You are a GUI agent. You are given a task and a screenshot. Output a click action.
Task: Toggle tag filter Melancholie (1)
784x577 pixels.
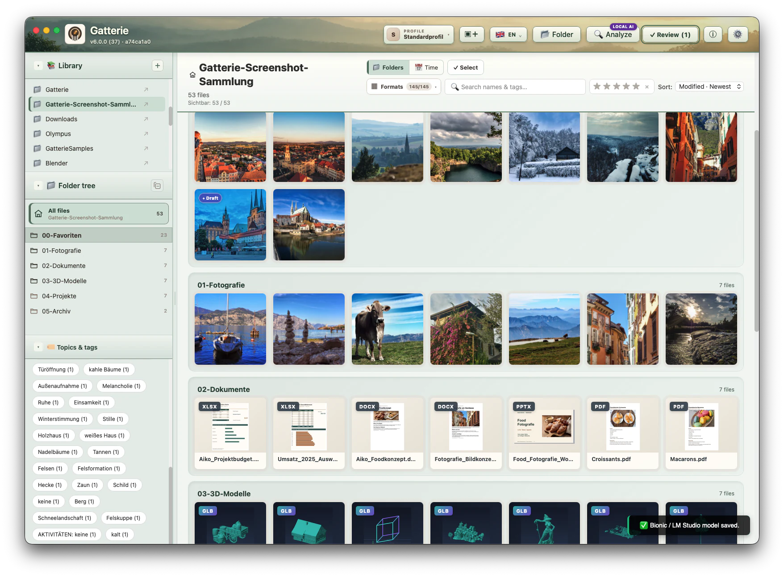point(121,386)
